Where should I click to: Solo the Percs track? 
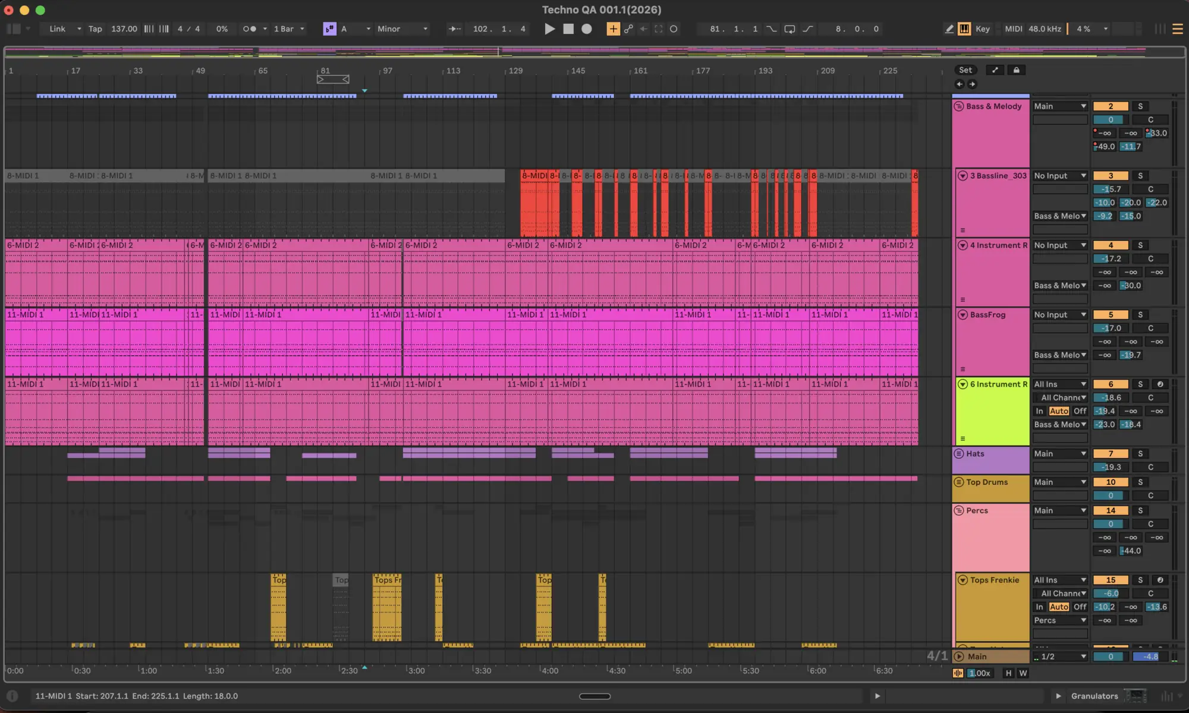[1140, 511]
